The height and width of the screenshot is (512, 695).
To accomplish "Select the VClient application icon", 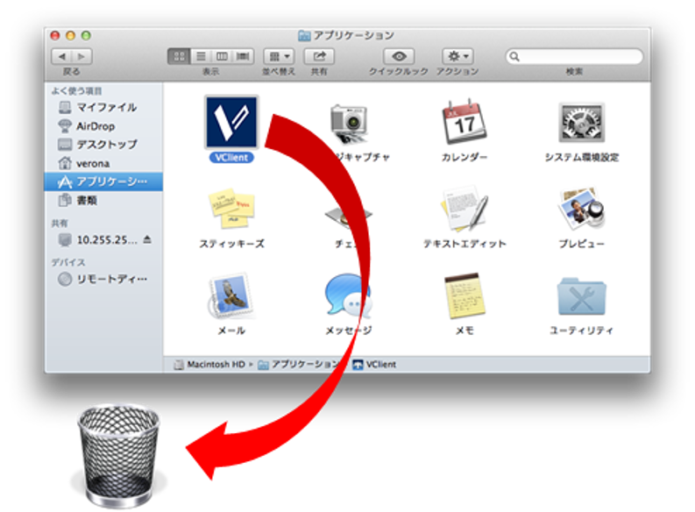I will (x=230, y=123).
